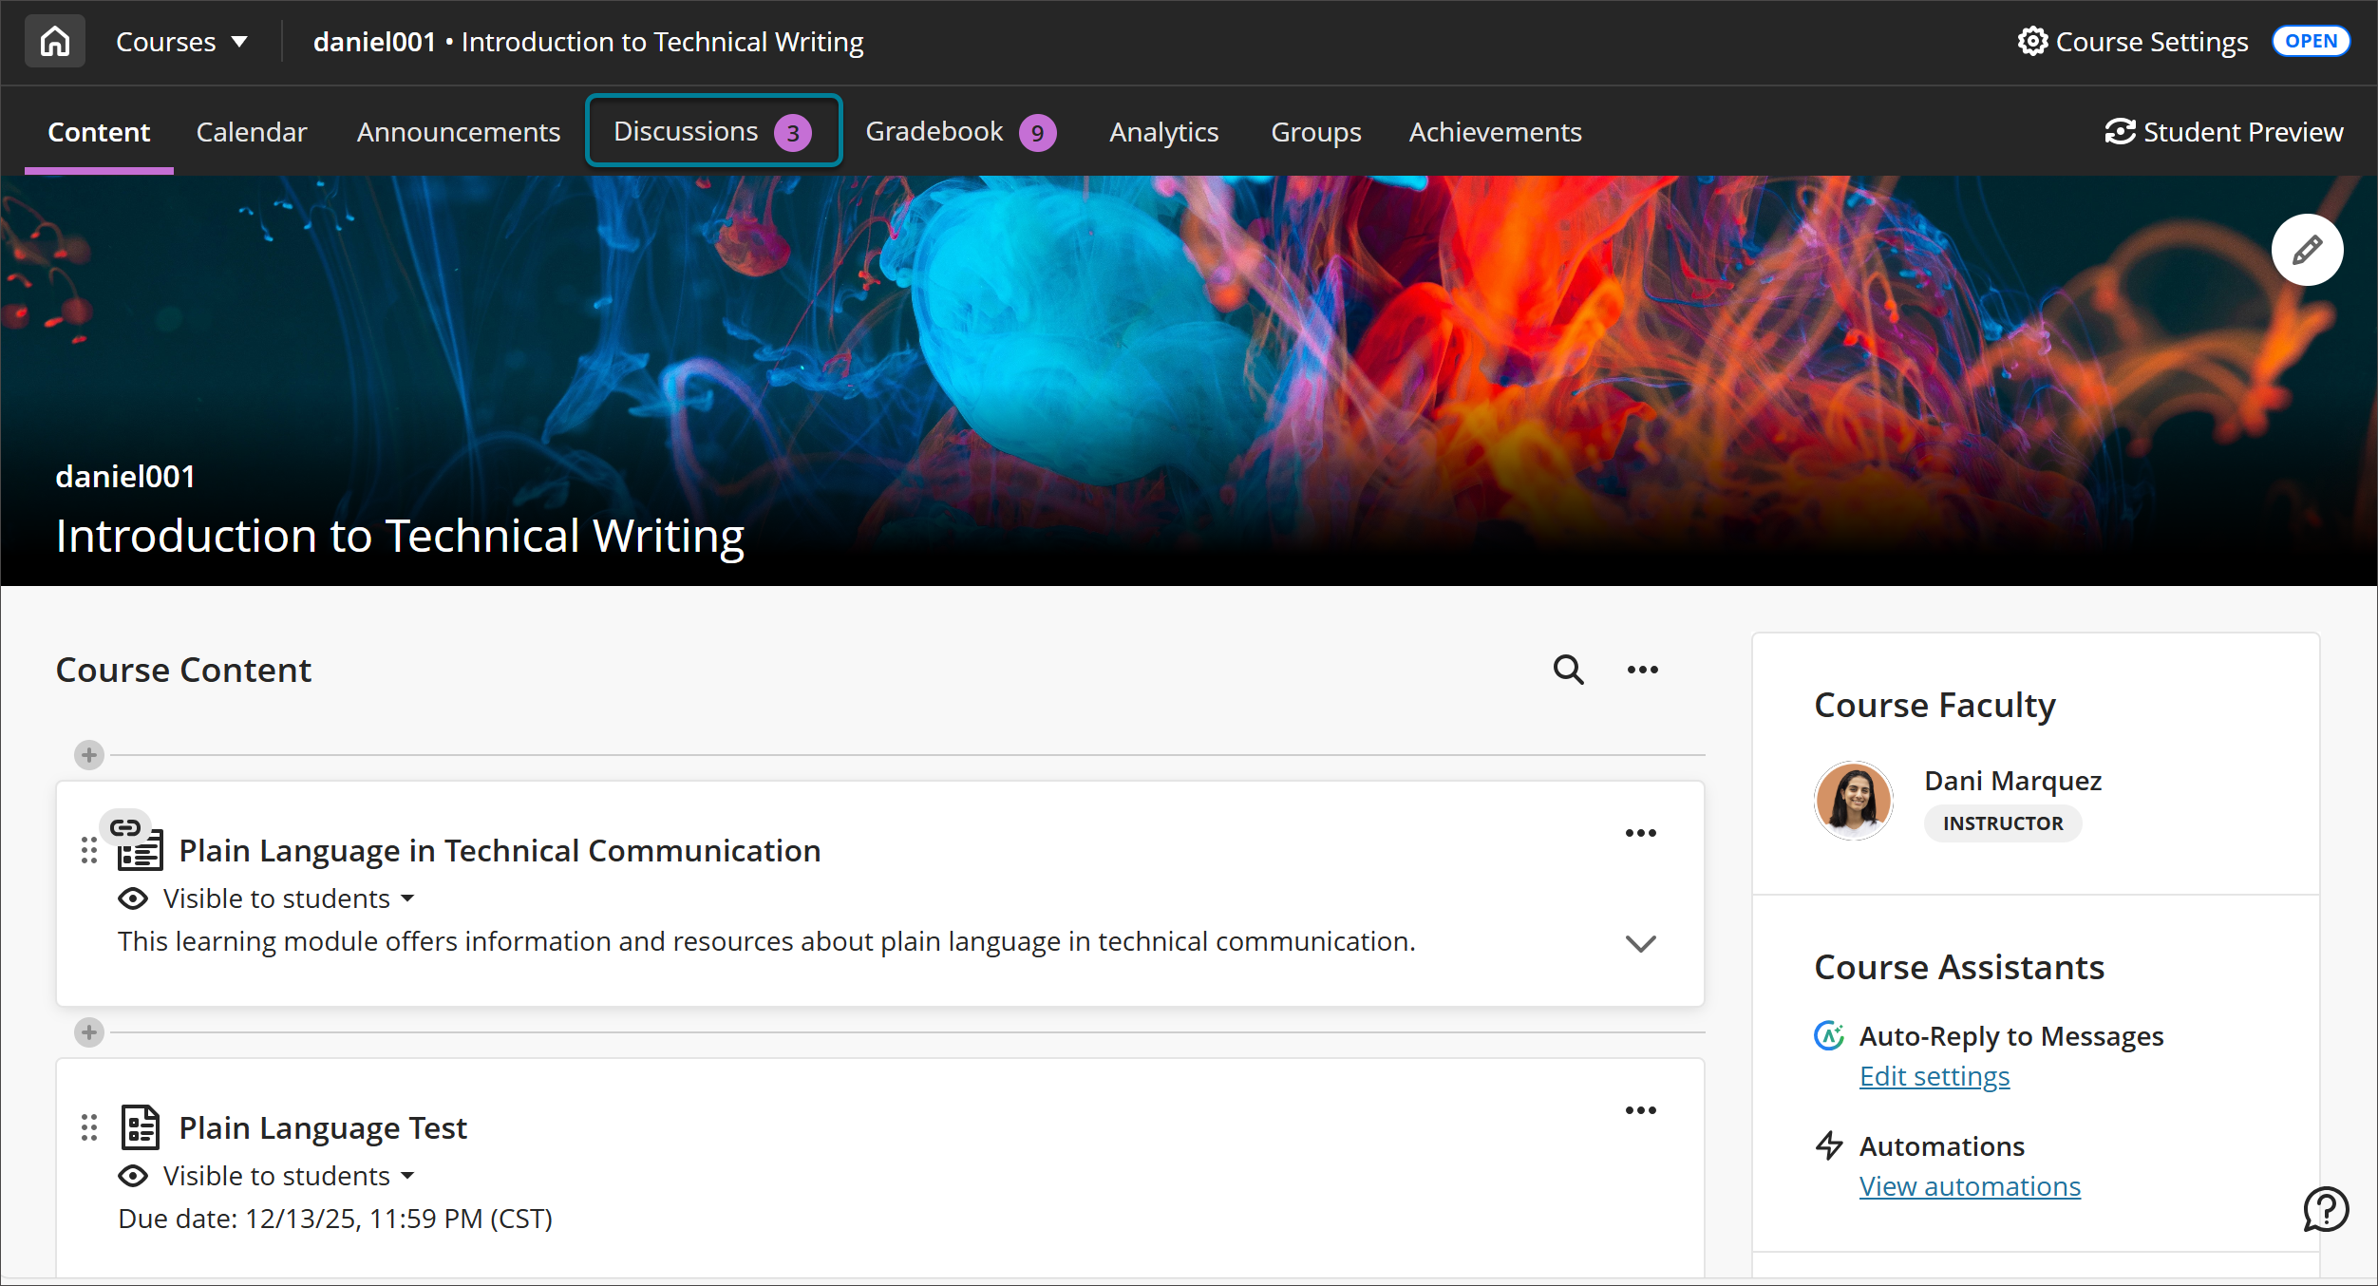
Task: Click the copy link icon on Plain Language module
Action: (124, 826)
